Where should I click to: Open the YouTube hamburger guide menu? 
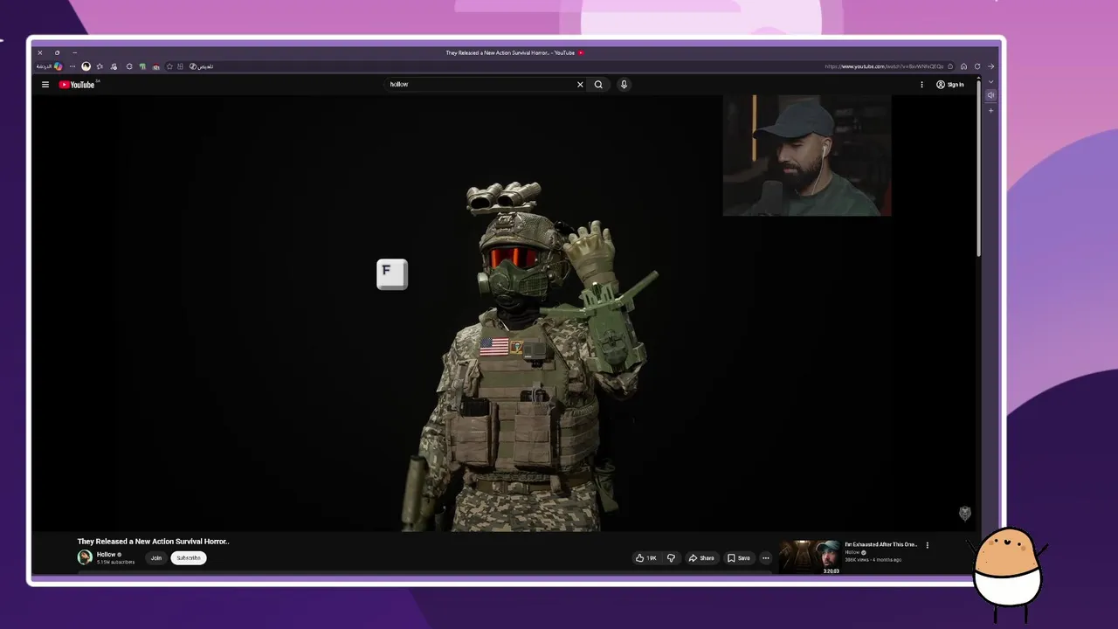pyautogui.click(x=45, y=85)
